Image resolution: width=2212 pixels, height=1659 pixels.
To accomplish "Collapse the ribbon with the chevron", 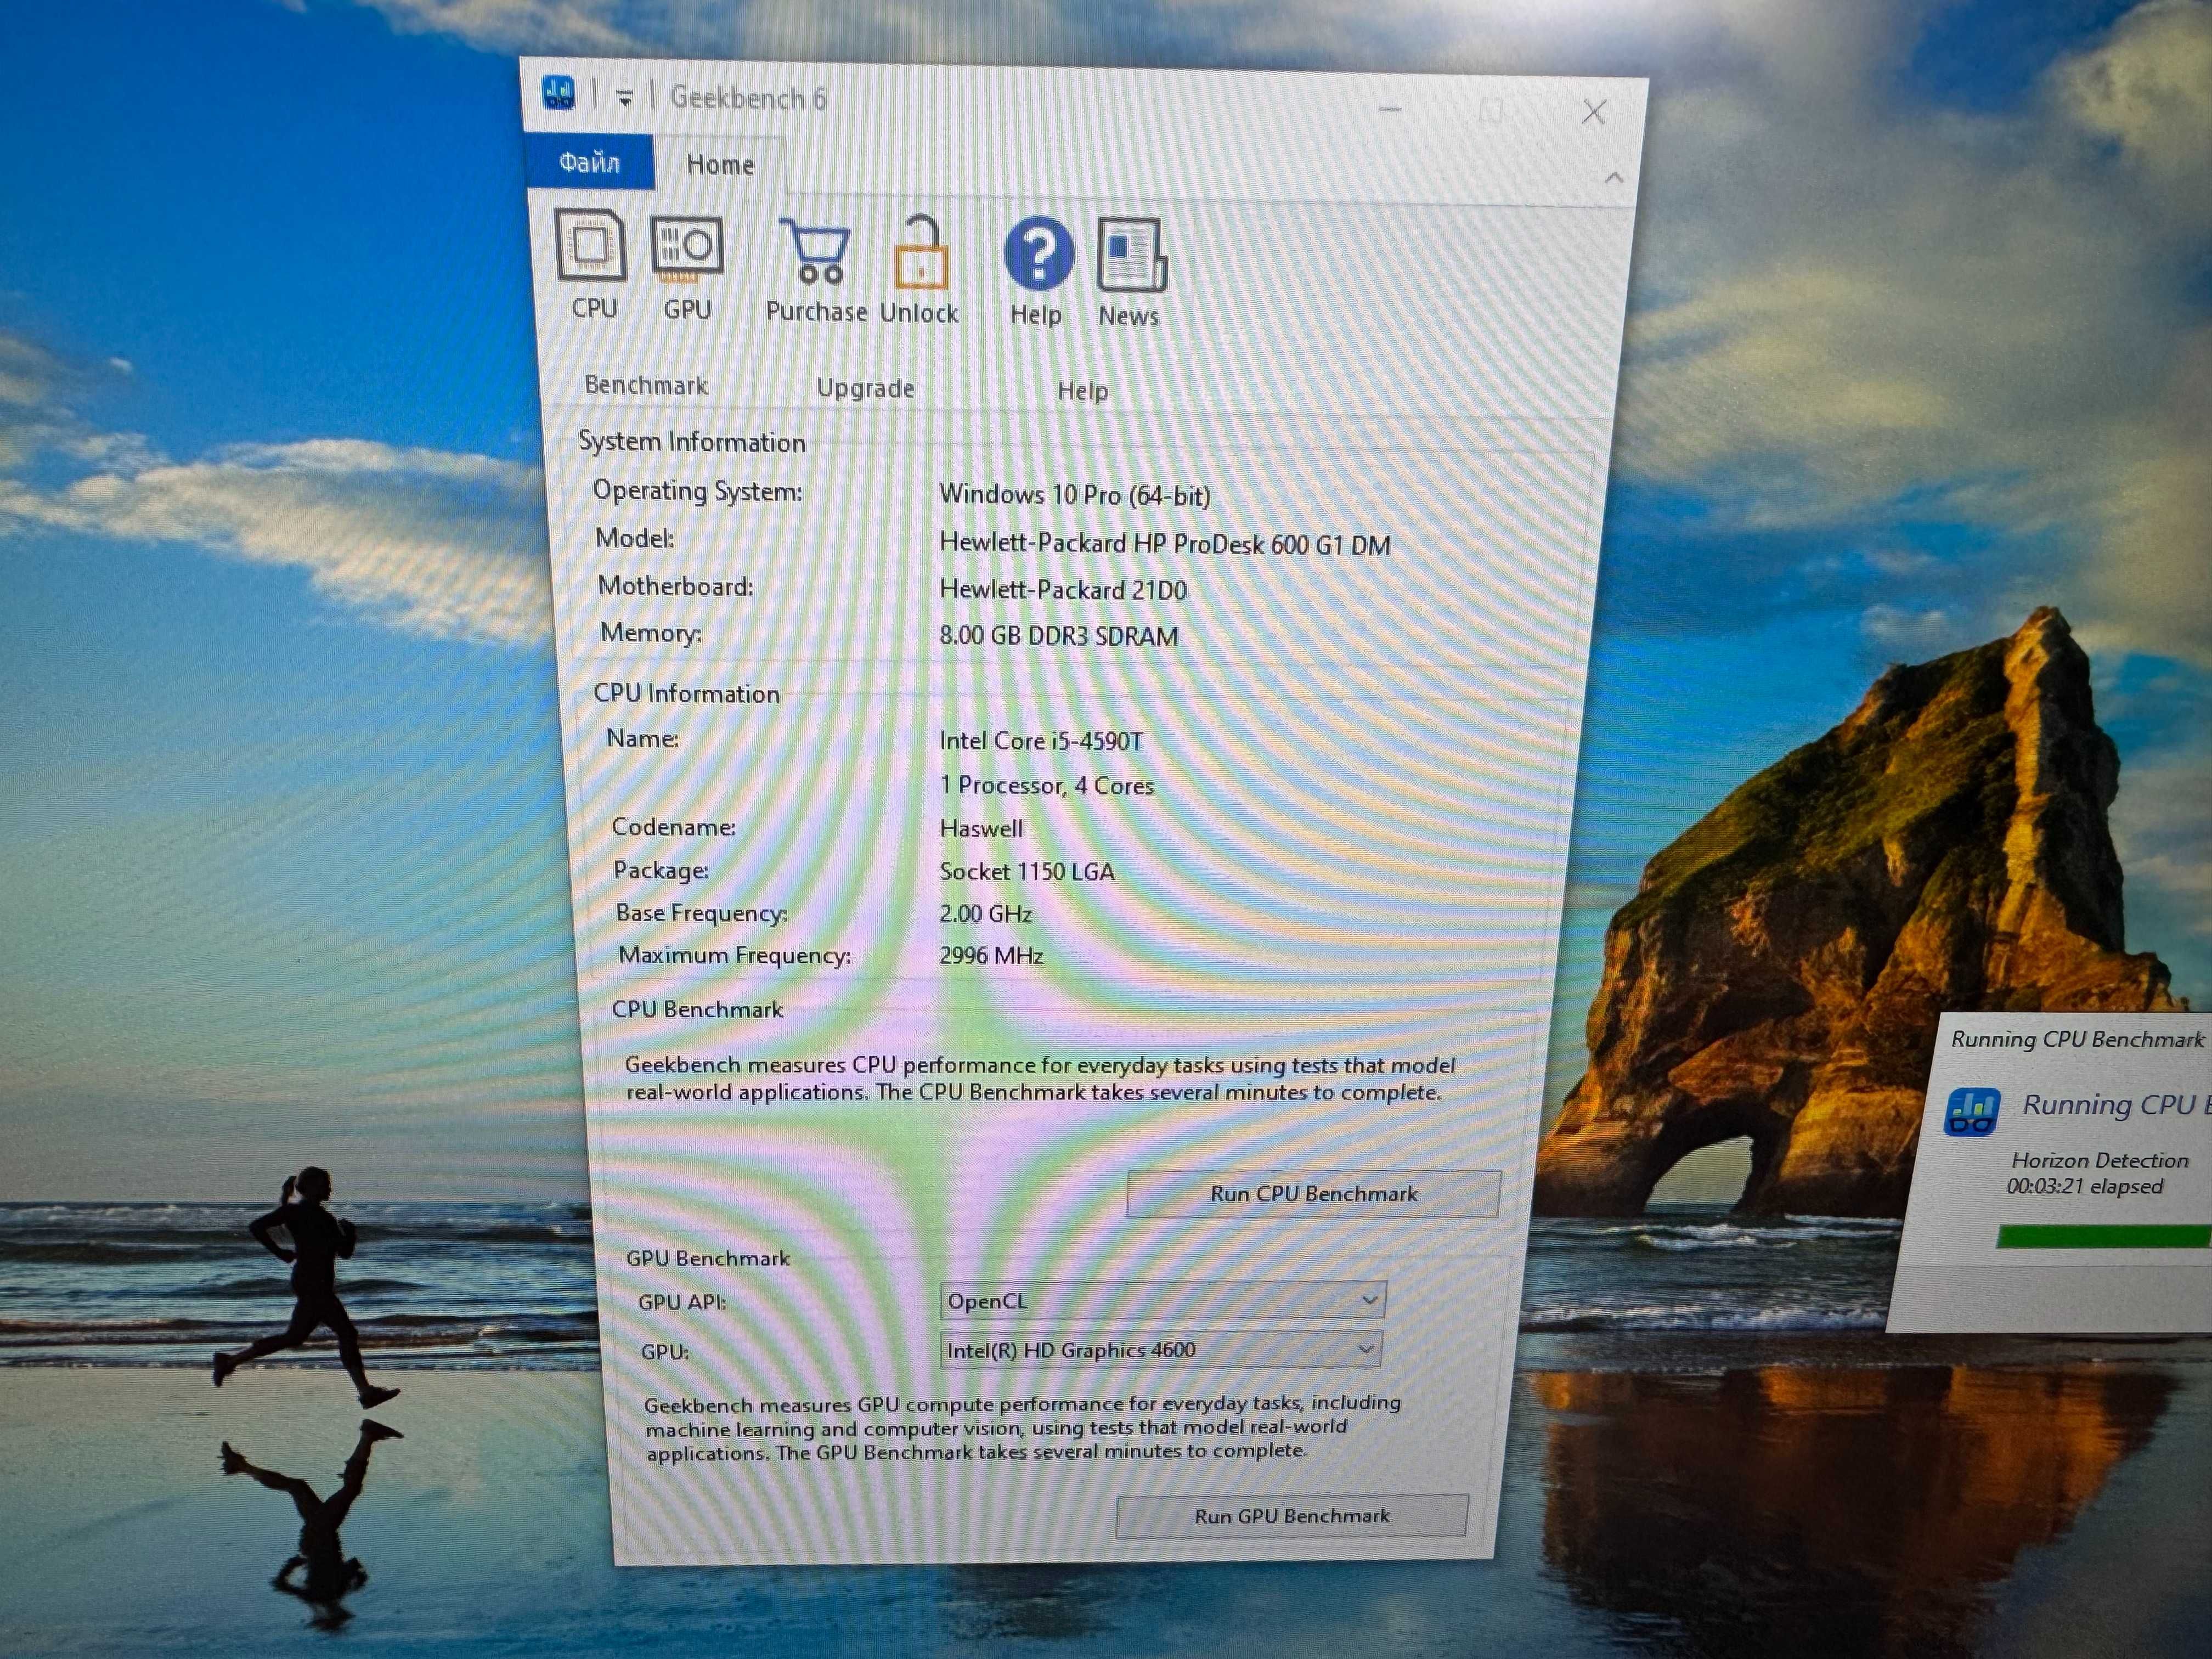I will (1613, 178).
